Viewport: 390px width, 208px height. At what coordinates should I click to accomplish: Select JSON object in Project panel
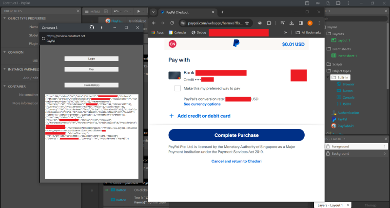pyautogui.click(x=344, y=104)
